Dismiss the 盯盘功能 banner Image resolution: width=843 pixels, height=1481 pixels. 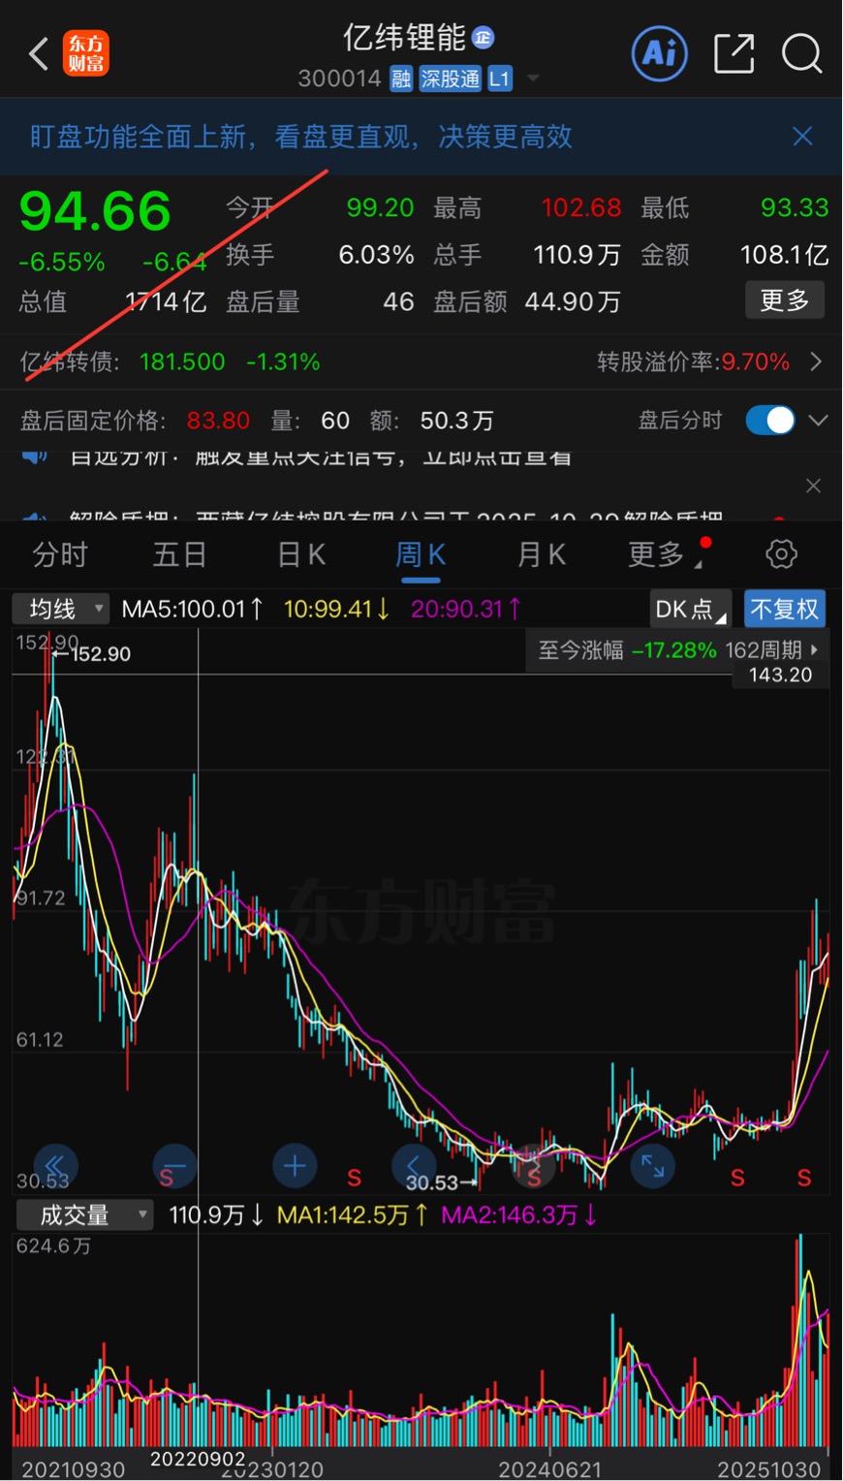tap(802, 136)
